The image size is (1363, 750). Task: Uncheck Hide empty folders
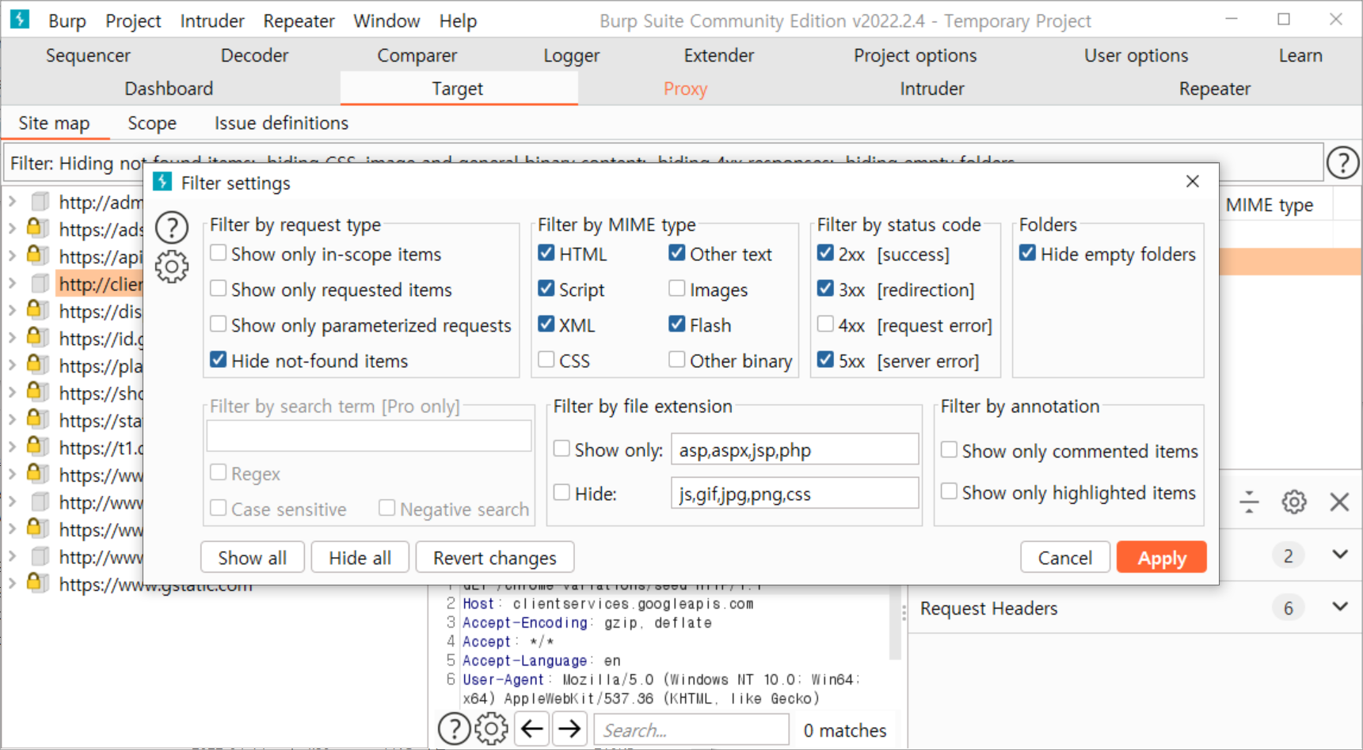(1027, 253)
